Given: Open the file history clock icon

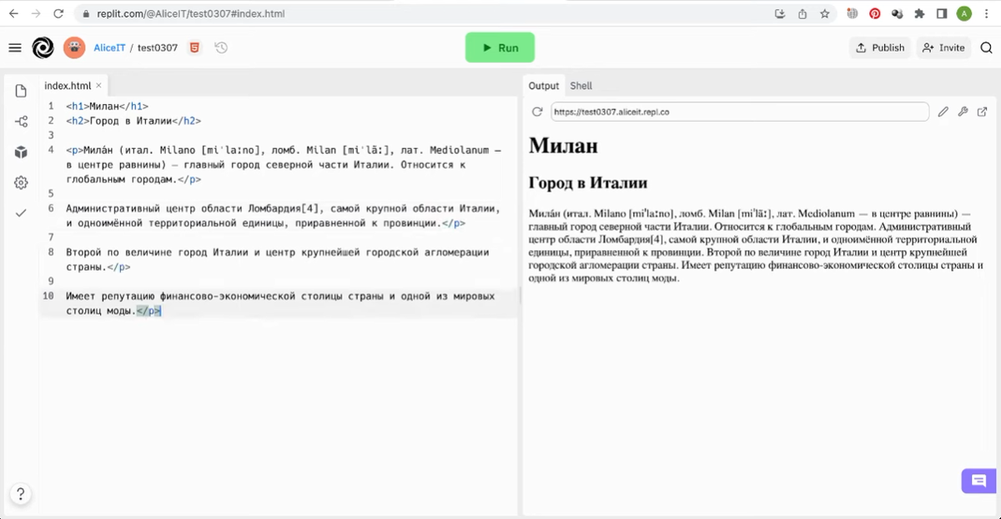Looking at the screenshot, I should (x=220, y=47).
